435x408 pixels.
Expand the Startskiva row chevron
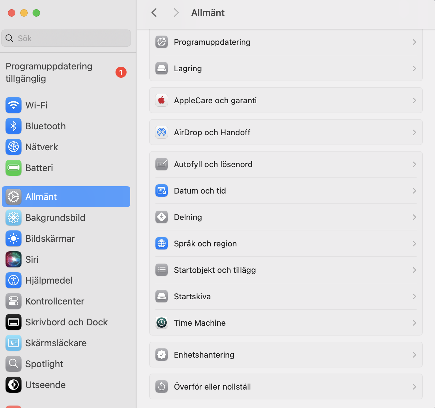pyautogui.click(x=414, y=296)
